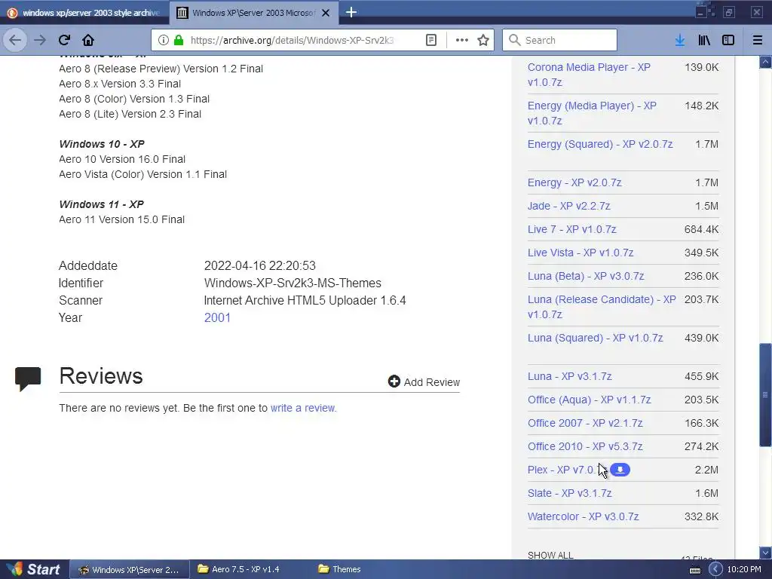Open Windows XP\Server 2... taskbar item
The image size is (772, 579).
[129, 570]
